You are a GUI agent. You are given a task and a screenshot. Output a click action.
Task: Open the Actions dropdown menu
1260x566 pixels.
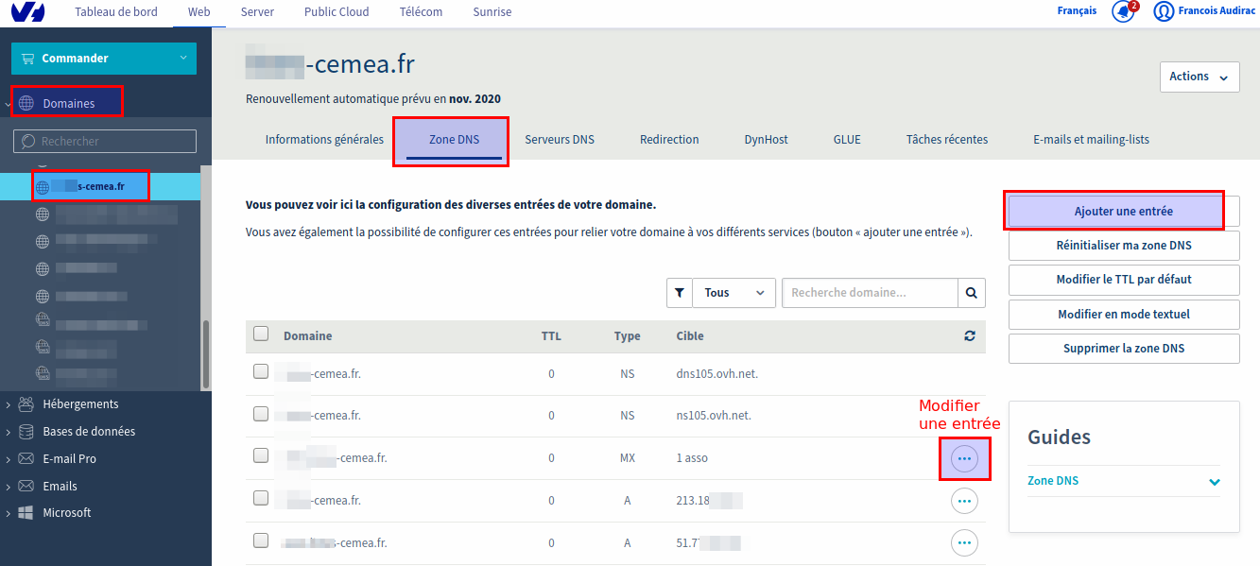[x=1199, y=77]
